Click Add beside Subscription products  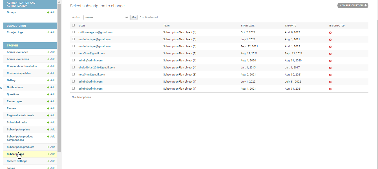pyautogui.click(x=51, y=147)
